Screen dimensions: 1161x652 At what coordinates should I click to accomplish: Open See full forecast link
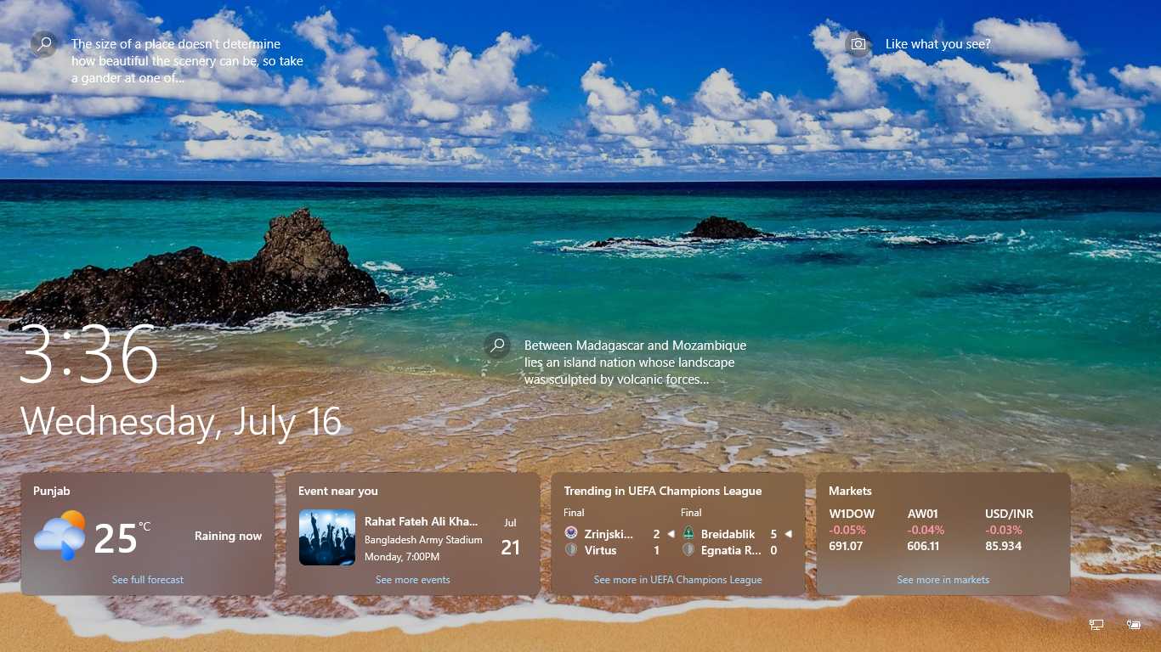148,580
